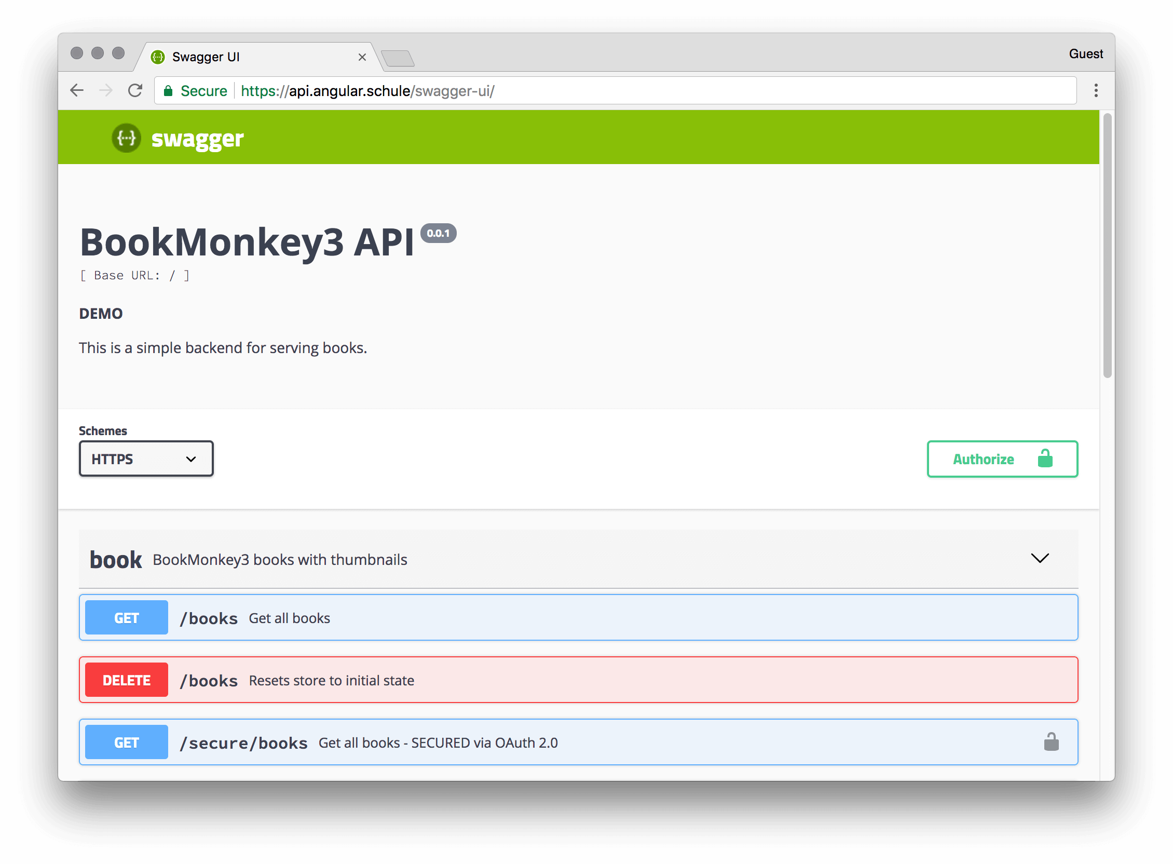1173x864 pixels.
Task: Click the lock icon on Authorize button
Action: [1045, 458]
